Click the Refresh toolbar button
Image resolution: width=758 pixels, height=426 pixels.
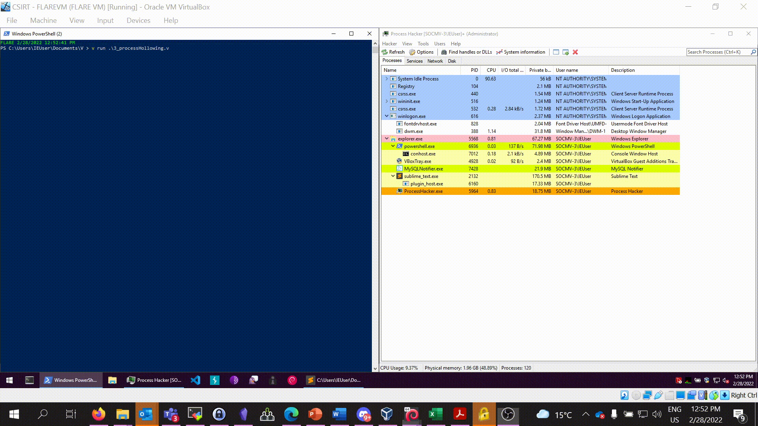[393, 52]
